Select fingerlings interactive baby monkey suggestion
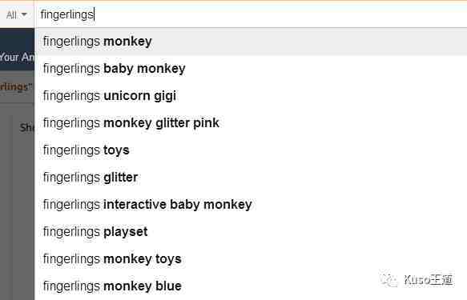This screenshot has height=300, width=467. [251, 205]
